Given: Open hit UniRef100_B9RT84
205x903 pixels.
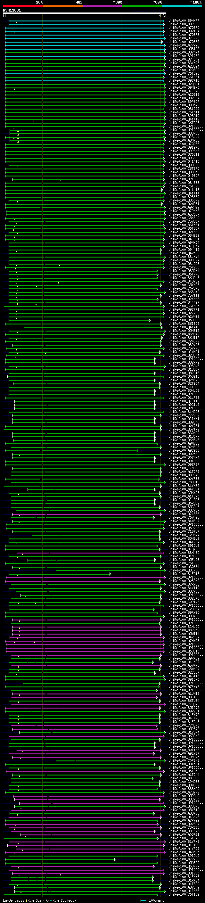Looking at the screenshot, I should [x=184, y=31].
